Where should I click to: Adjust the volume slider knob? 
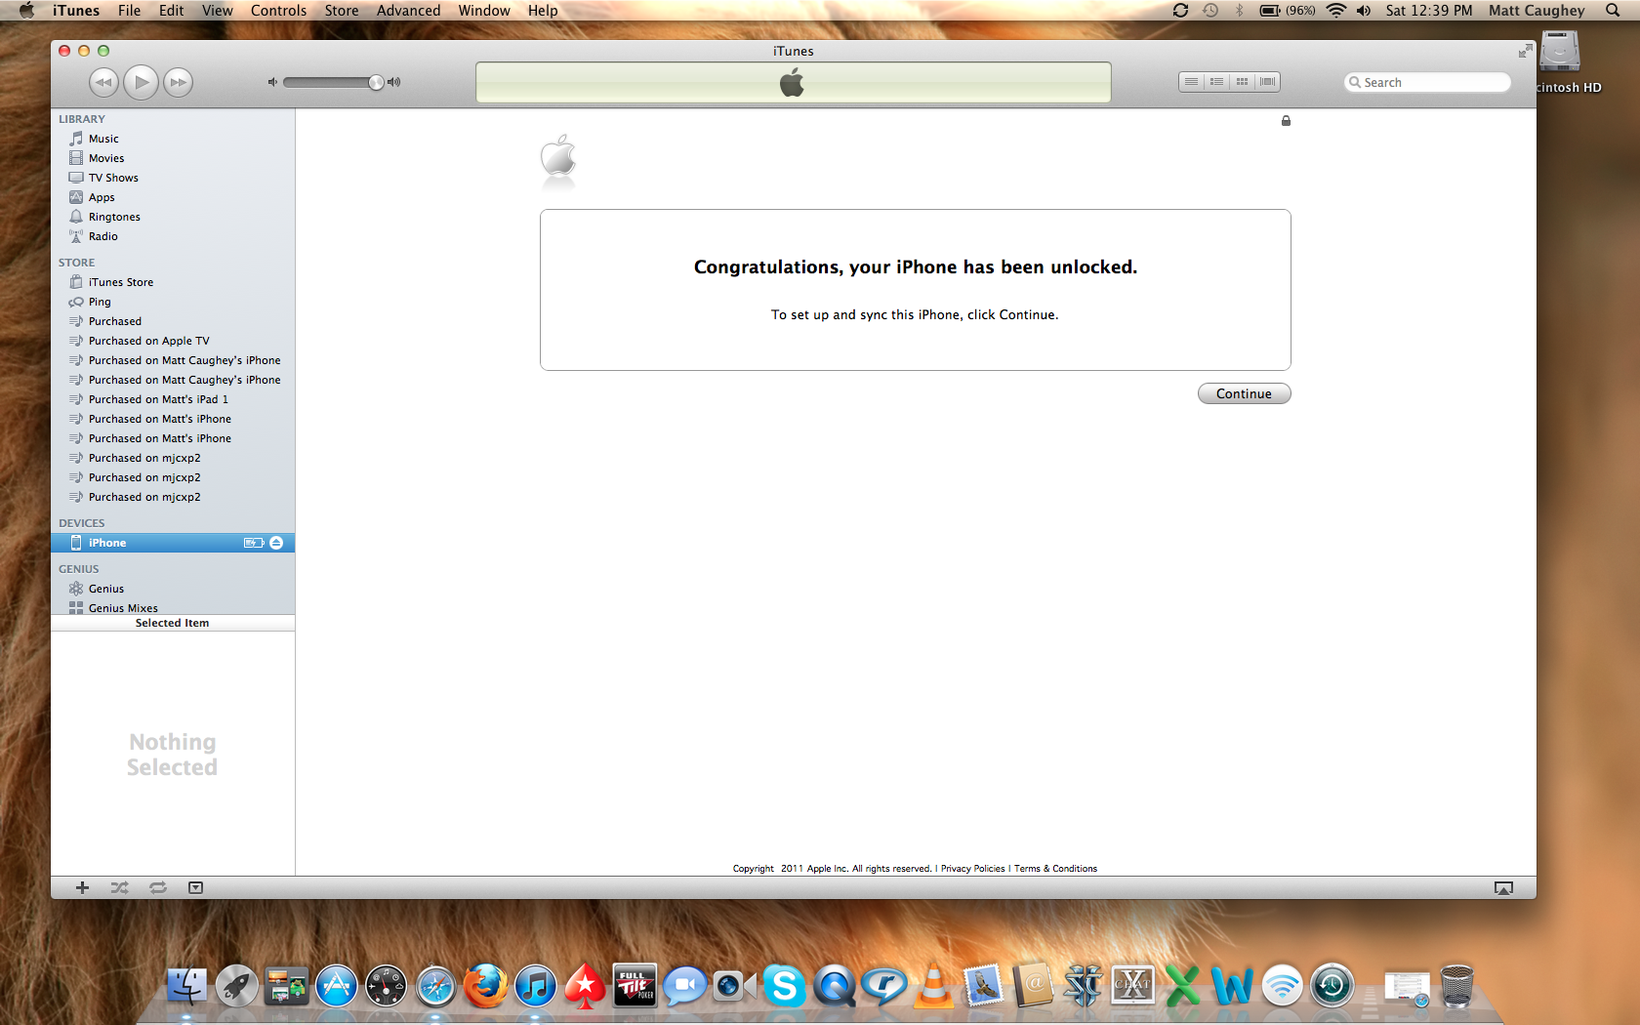tap(376, 82)
